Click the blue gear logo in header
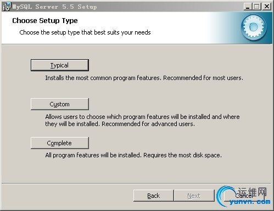Viewport: 274px width, 211px height. (x=254, y=27)
